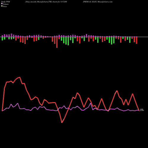Click the 'Price' legend label
Image resolution: width=148 pixels, height=148 pixels.
click(5, 7)
